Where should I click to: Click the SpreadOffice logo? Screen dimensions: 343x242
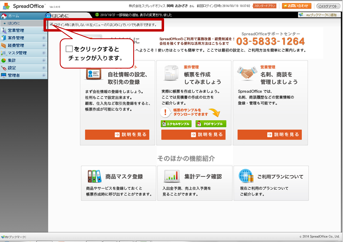tap(24, 6)
